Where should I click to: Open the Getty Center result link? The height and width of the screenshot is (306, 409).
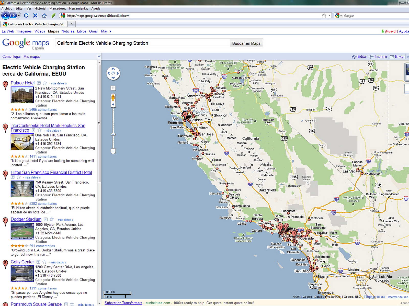click(22, 262)
